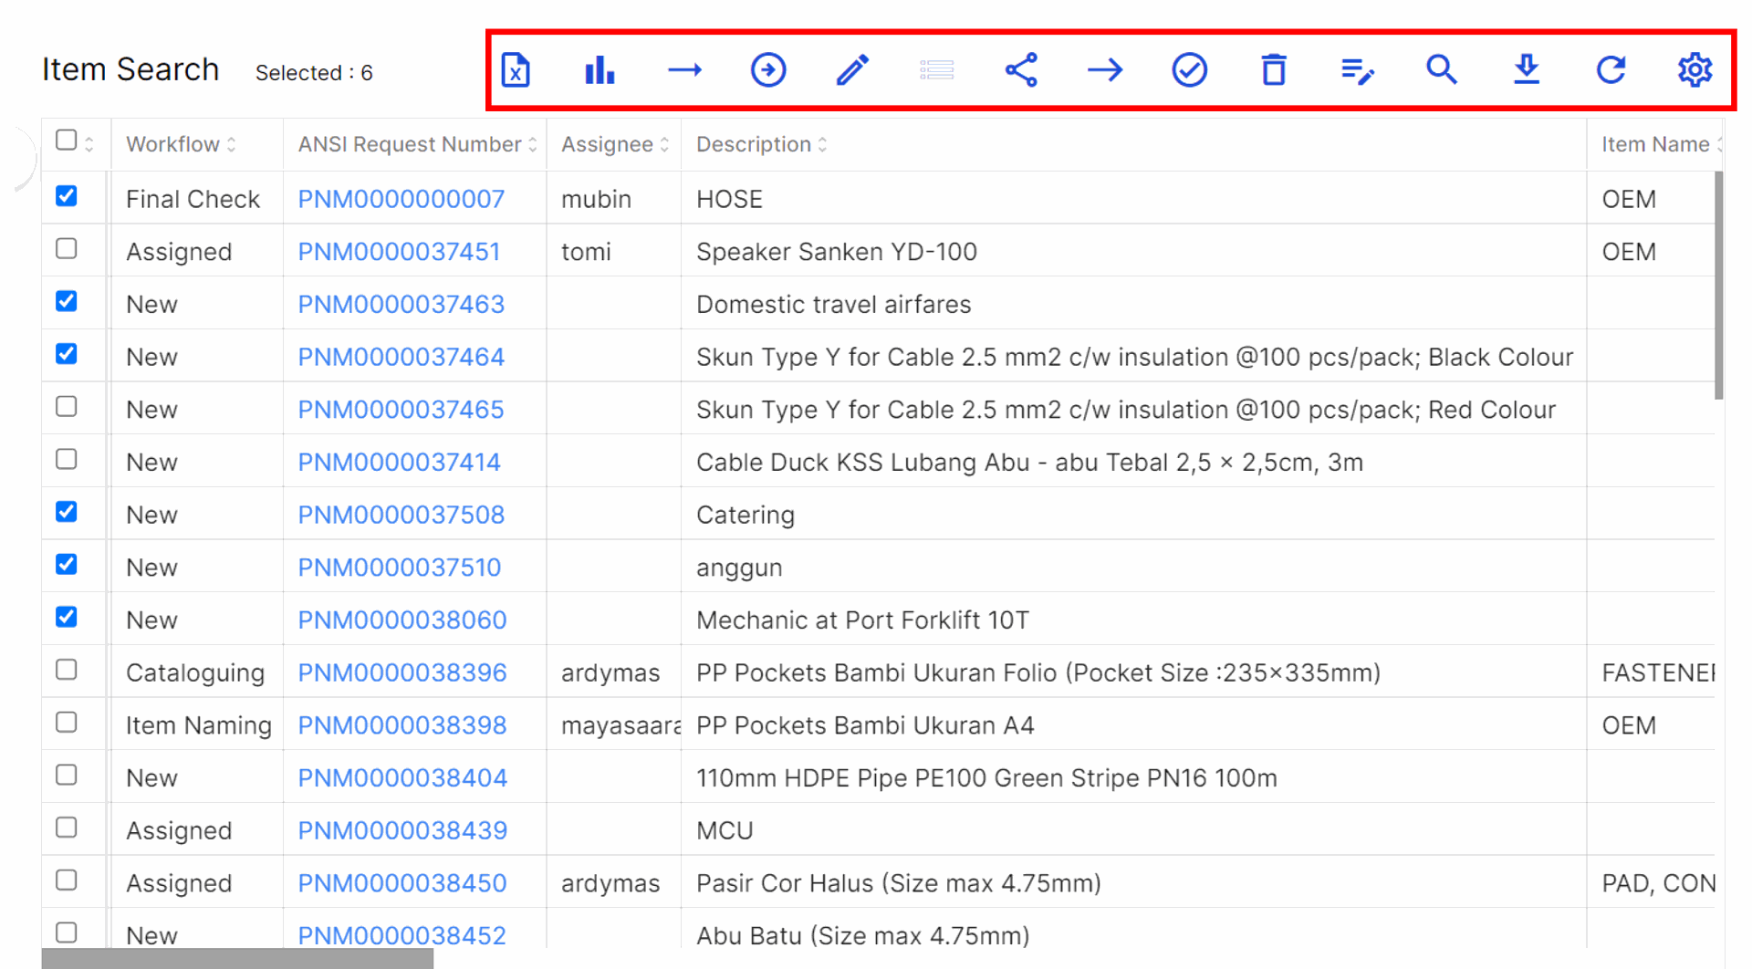Click the horizontal scrollbar at bottom

[x=237, y=958]
